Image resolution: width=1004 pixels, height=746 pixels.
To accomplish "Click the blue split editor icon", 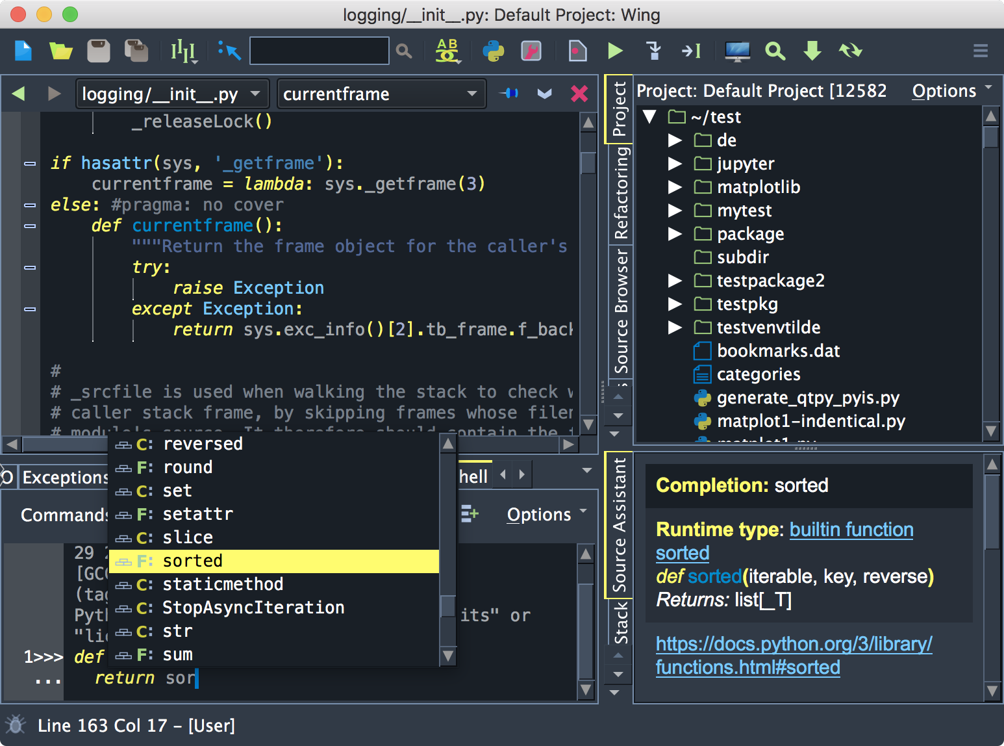I will pos(509,94).
